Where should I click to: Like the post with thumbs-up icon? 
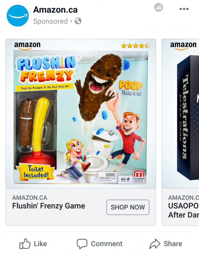25,244
